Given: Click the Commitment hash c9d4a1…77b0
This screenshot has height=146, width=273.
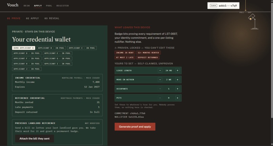Looking at the screenshot, I should click(138, 113).
